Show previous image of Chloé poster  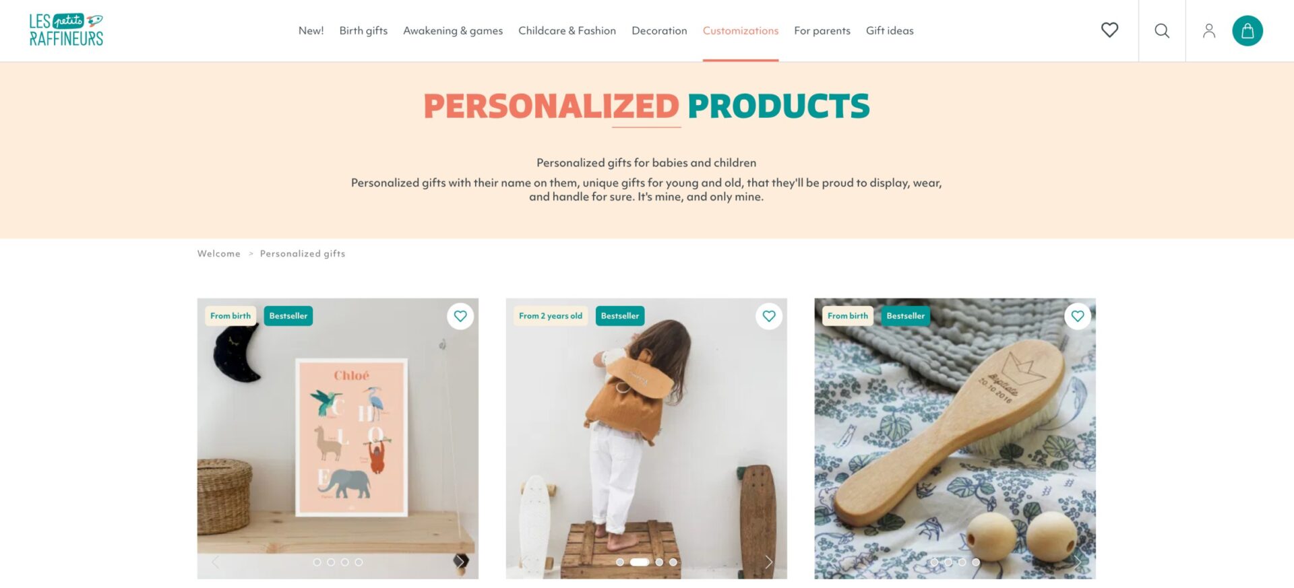[216, 562]
